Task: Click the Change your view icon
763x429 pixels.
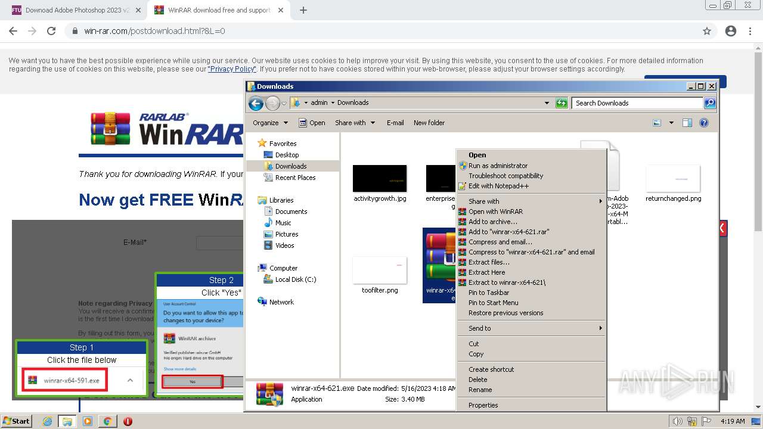Action: coord(657,123)
